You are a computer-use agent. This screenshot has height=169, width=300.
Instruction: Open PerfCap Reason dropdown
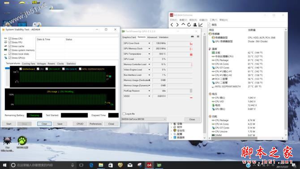[x=149, y=91]
